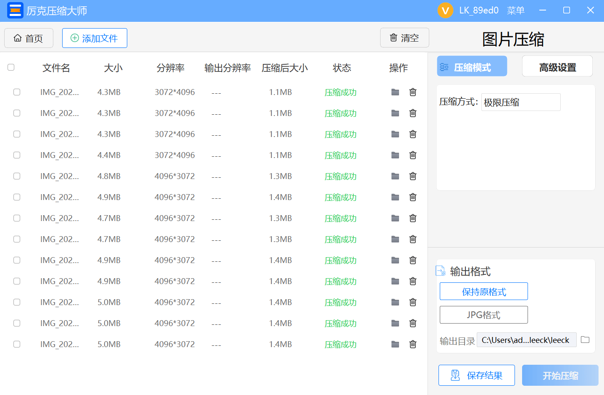Select JPG格式 output format

[x=484, y=315]
